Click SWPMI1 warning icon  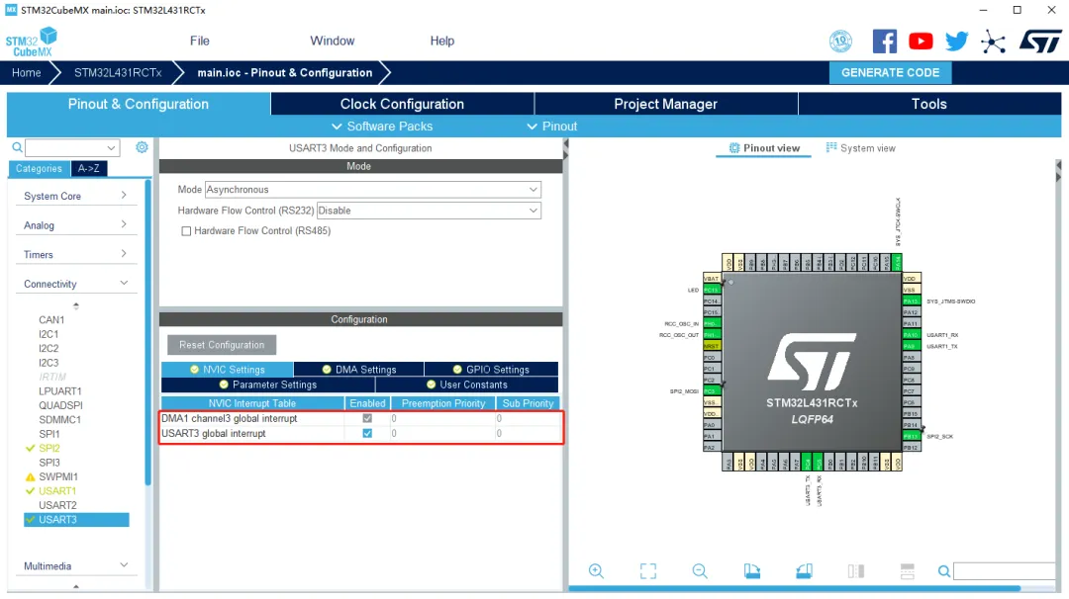(x=30, y=477)
